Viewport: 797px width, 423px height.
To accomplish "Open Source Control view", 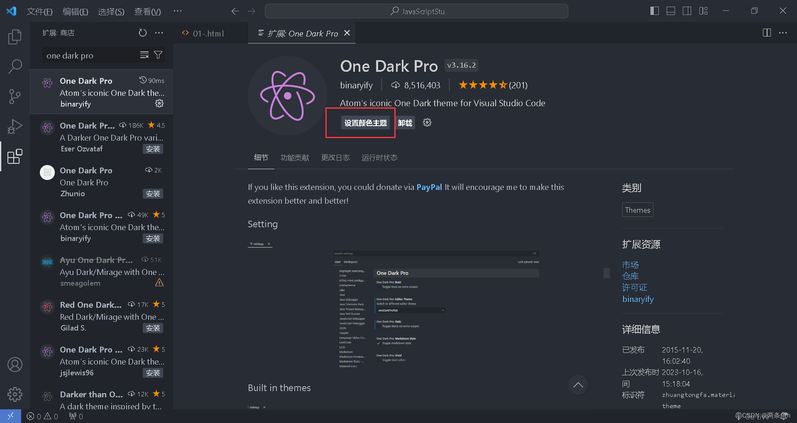I will click(x=15, y=96).
